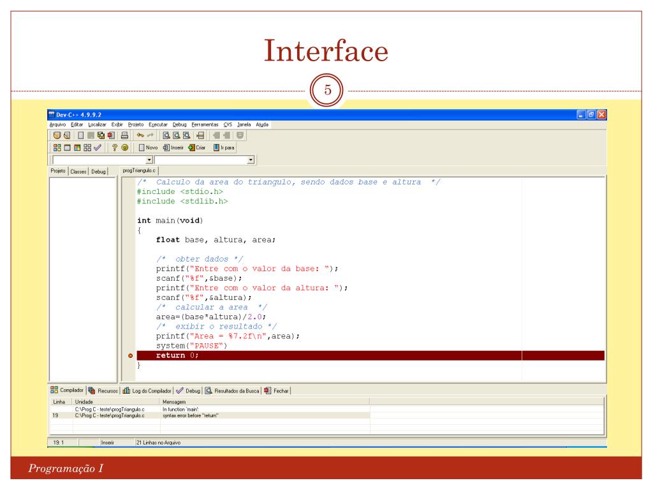Screen dimensions: 653x490
Task: Click the 'syntax error before "return"' message row
Action: (209, 415)
